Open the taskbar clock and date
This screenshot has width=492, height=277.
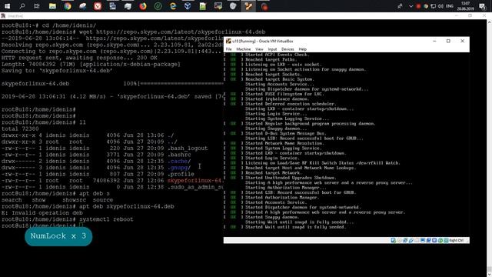(x=466, y=6)
